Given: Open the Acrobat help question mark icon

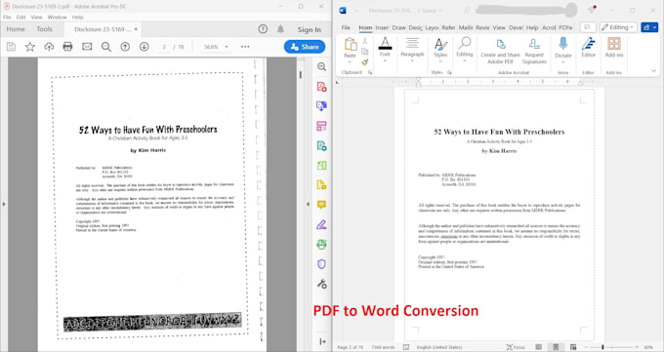Looking at the screenshot, I should 263,29.
